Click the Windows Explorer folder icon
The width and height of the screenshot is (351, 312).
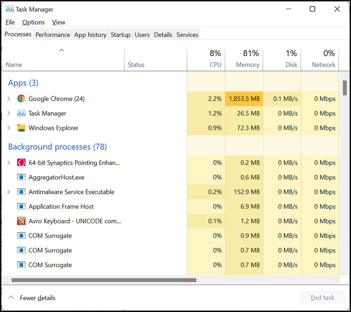[x=21, y=128]
